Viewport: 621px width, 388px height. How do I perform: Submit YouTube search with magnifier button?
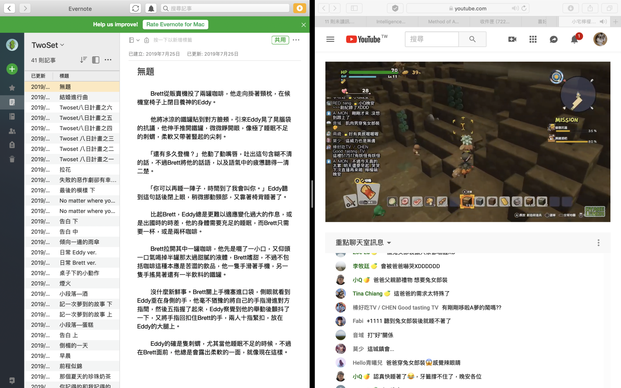[472, 39]
